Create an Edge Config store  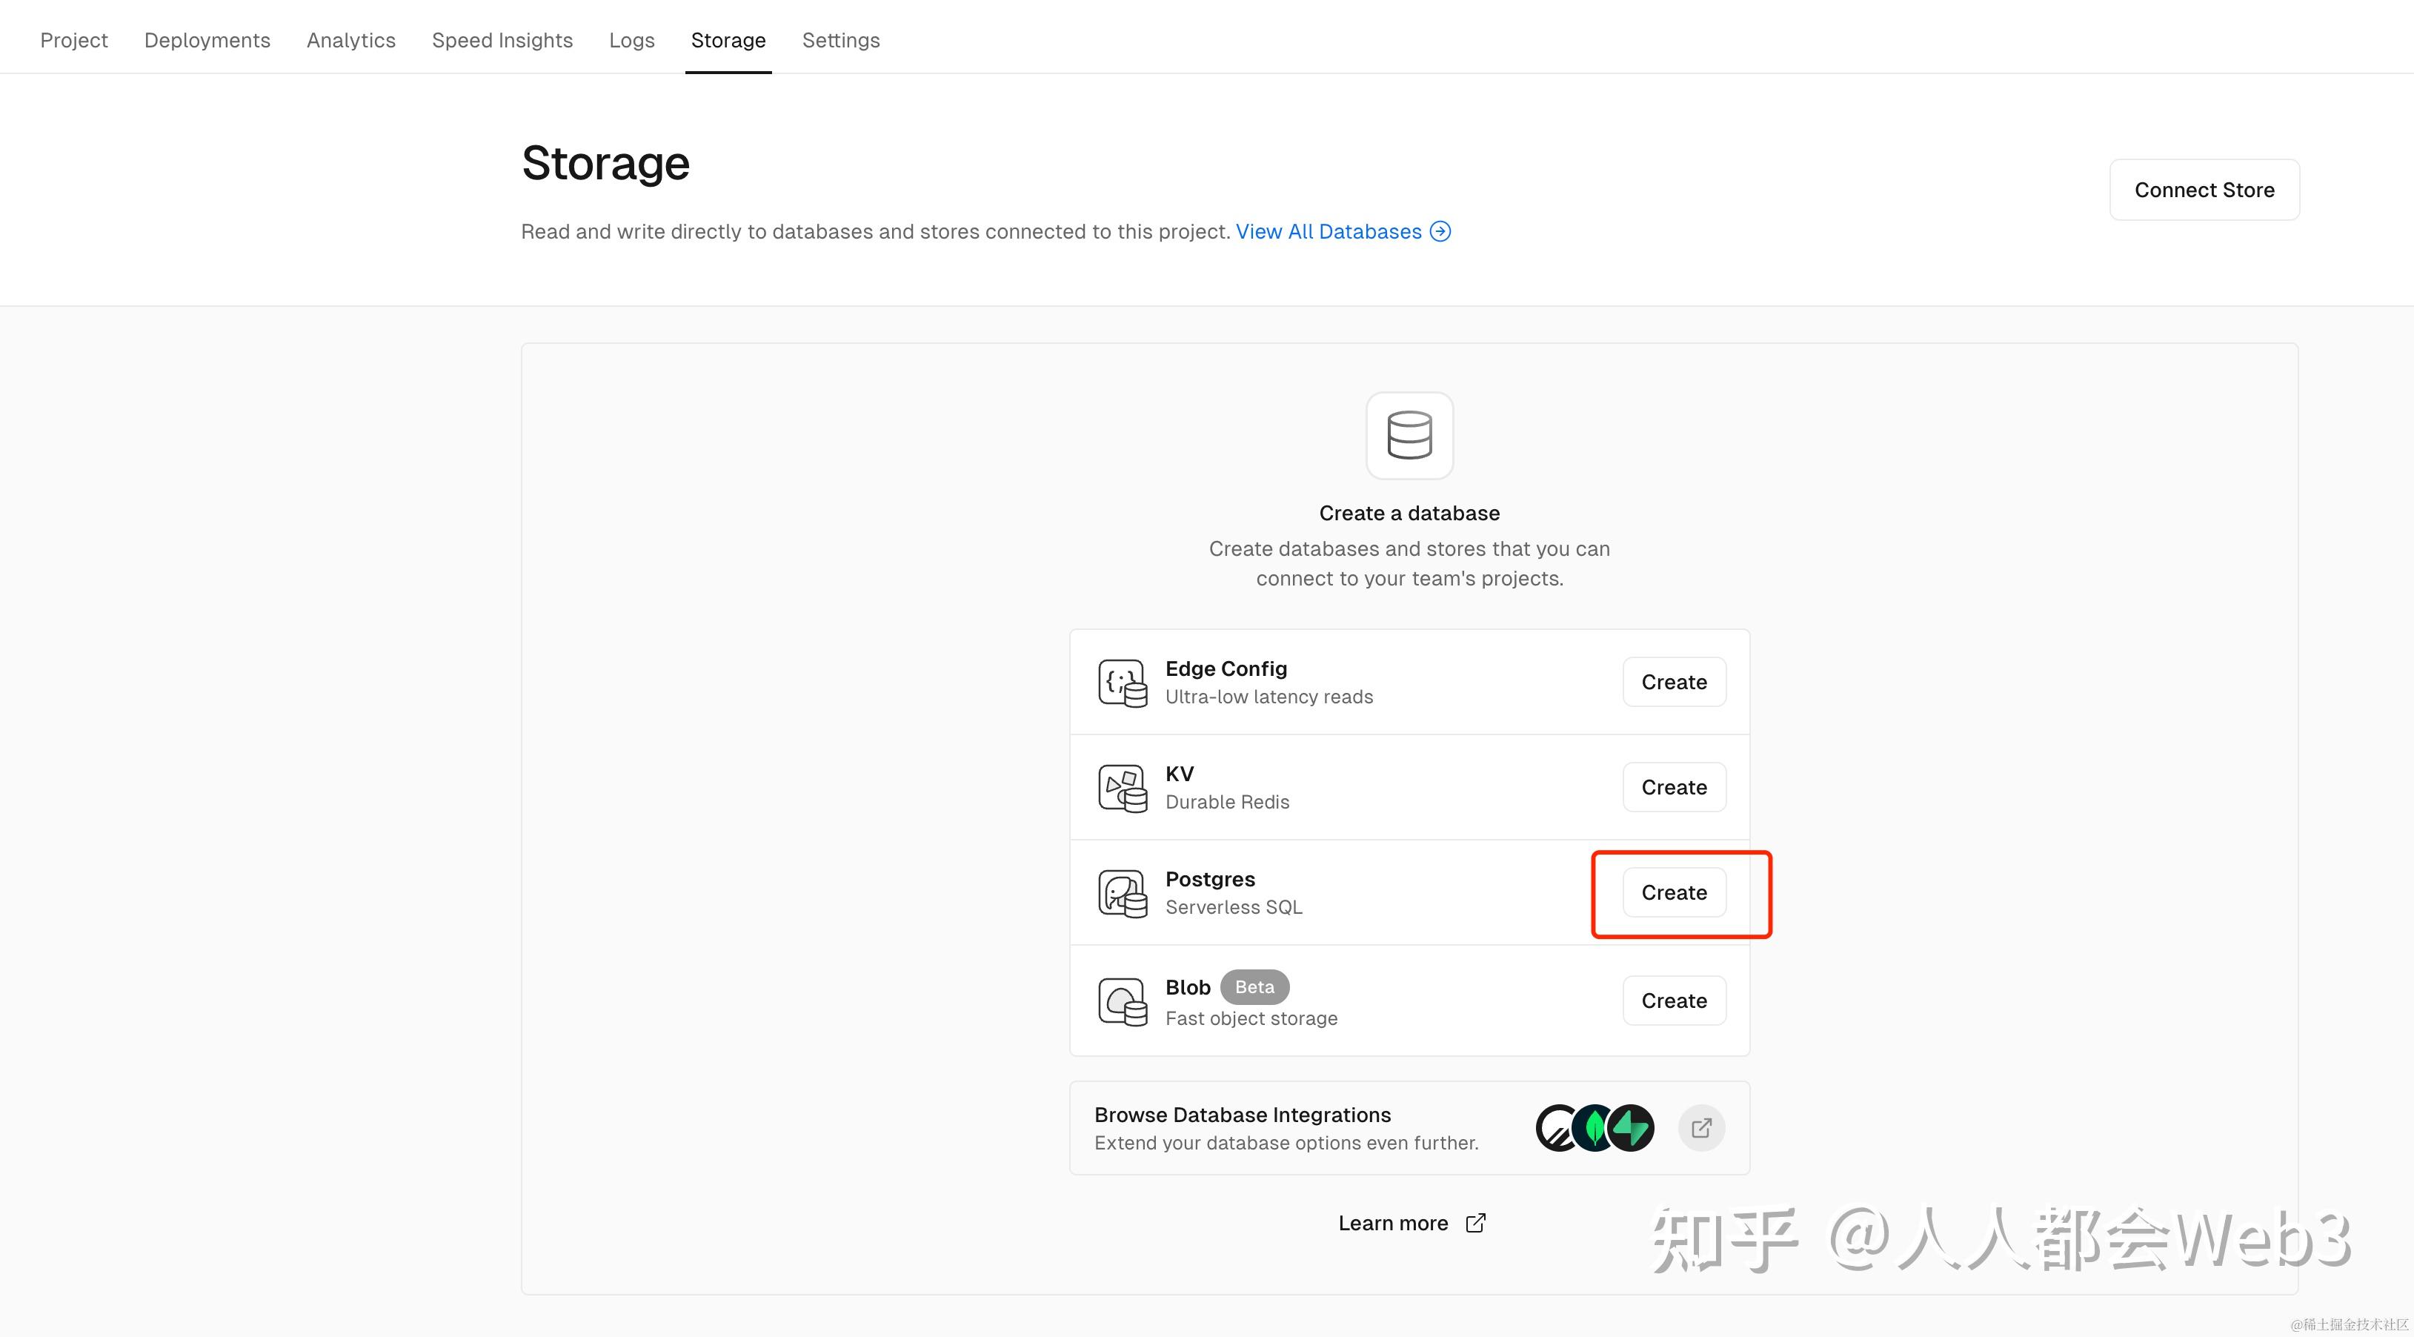1673,683
